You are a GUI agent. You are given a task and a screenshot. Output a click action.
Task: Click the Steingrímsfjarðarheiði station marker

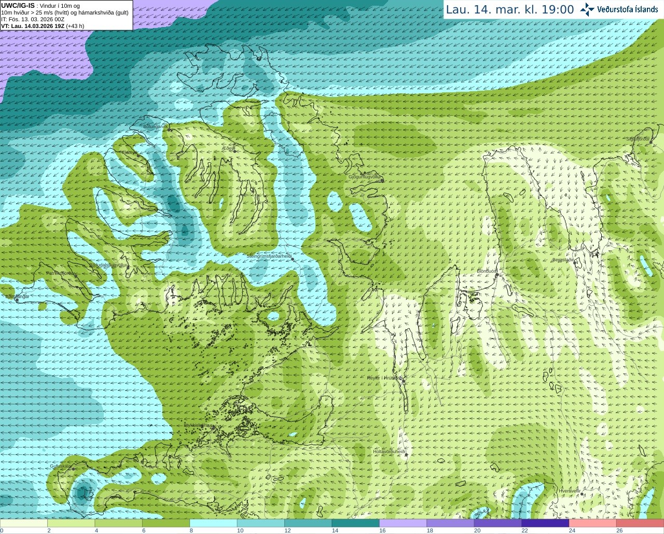(293, 258)
